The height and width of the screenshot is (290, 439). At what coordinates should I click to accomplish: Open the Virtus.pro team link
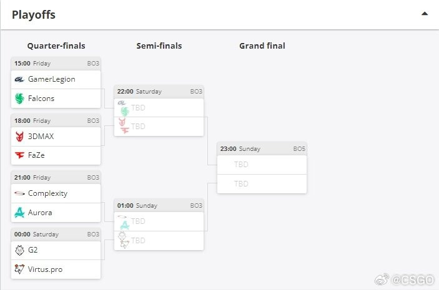[45, 269]
